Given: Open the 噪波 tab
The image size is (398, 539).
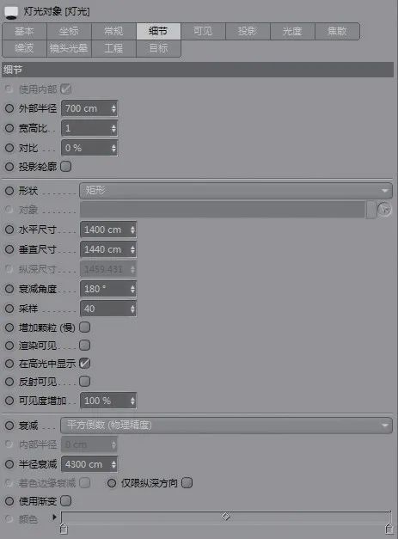Looking at the screenshot, I should coord(24,48).
